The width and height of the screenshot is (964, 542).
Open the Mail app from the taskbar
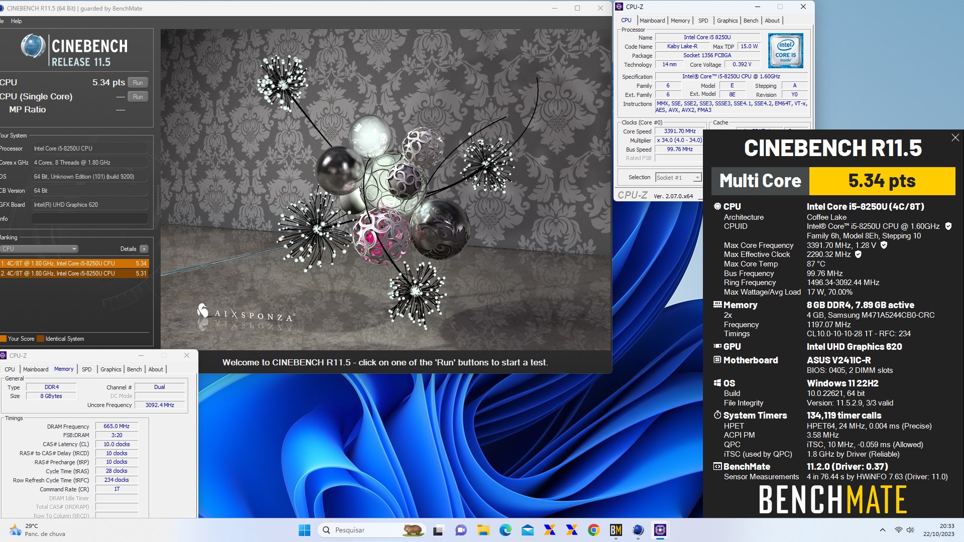[527, 530]
